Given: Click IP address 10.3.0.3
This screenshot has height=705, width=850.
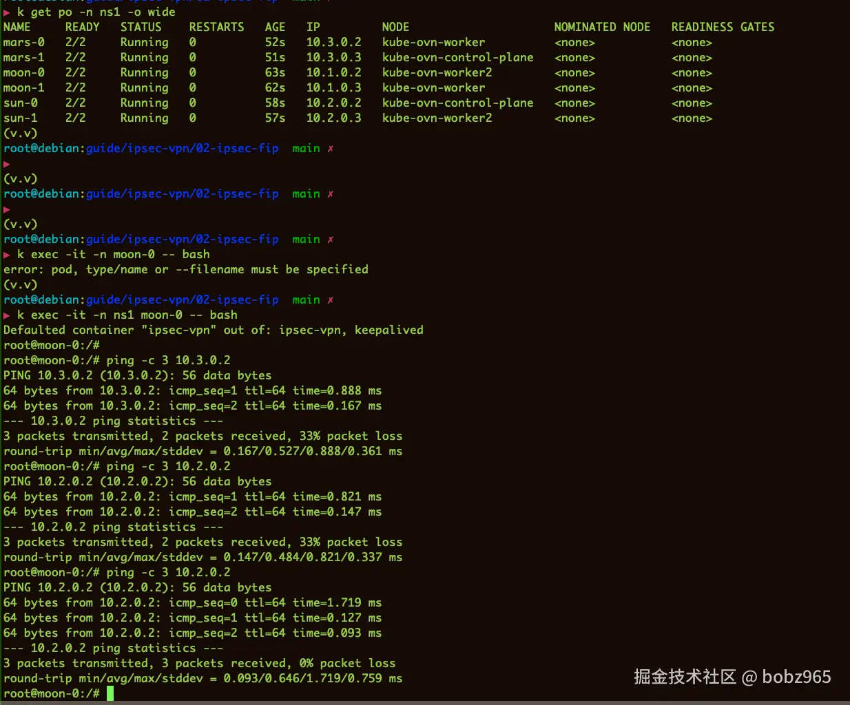Looking at the screenshot, I should [334, 57].
